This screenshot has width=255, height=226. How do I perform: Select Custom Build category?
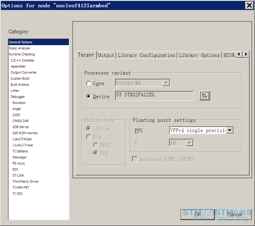tap(39, 78)
